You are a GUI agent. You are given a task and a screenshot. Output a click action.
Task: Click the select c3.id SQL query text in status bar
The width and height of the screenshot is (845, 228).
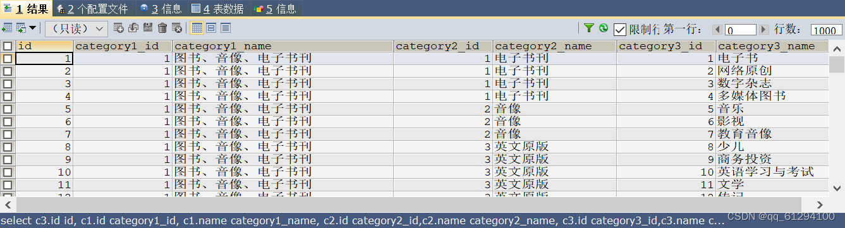(363, 220)
